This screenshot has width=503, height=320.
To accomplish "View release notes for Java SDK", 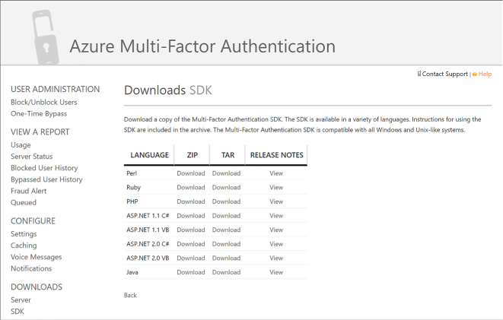I will [276, 272].
